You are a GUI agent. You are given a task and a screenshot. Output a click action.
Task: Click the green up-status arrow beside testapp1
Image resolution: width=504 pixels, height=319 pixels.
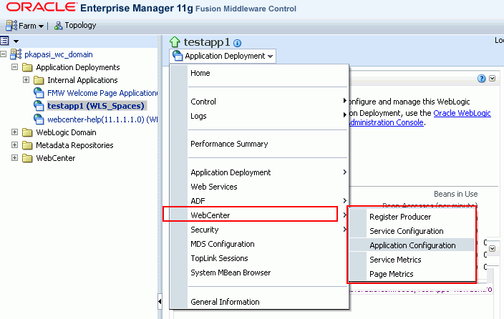[x=175, y=41]
